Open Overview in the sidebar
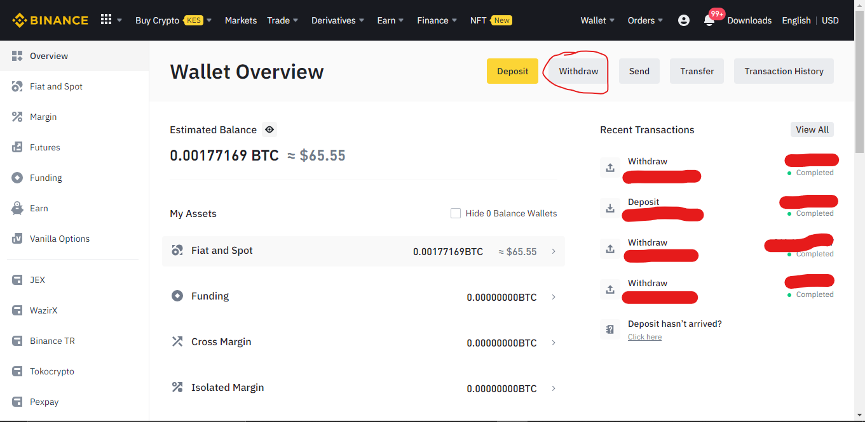The height and width of the screenshot is (422, 865). coord(74,56)
